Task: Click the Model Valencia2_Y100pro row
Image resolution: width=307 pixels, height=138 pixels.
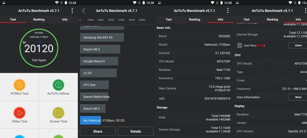Action: click(x=195, y=45)
